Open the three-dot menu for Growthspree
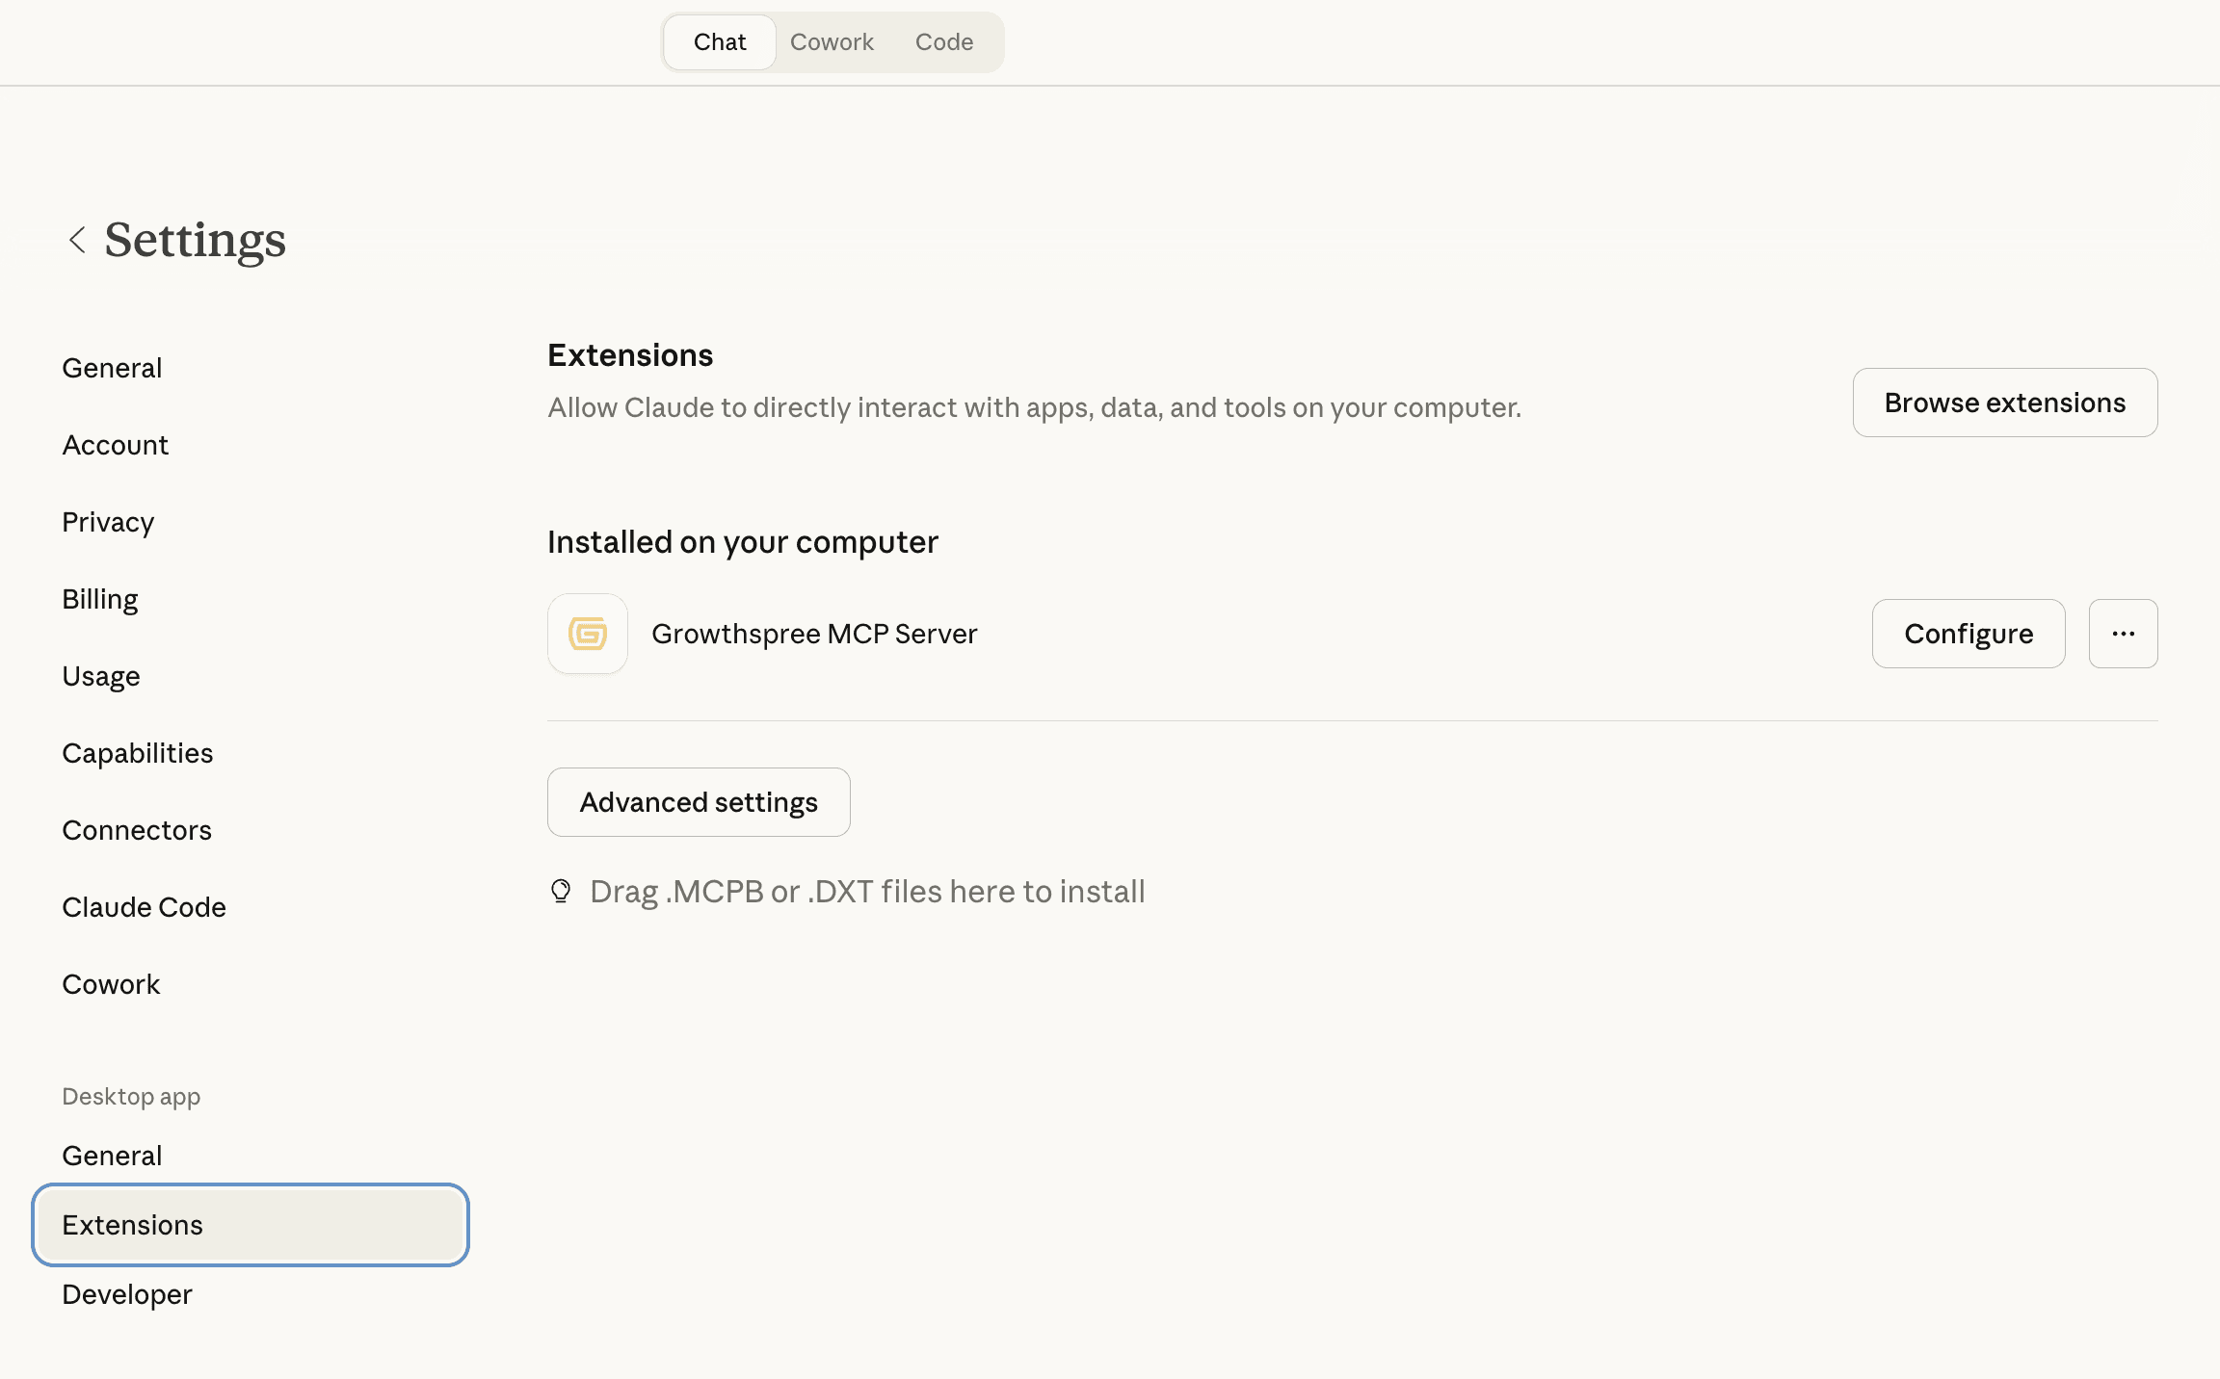The image size is (2220, 1379). pyautogui.click(x=2123, y=634)
